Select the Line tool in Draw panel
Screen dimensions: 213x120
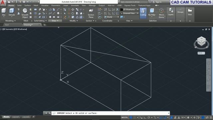click(x=54, y=13)
